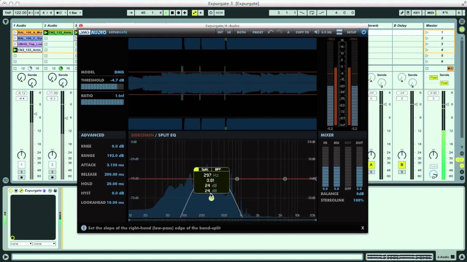The image size is (467, 262).
Task: Toggle the metronome button
Action: tap(58, 13)
